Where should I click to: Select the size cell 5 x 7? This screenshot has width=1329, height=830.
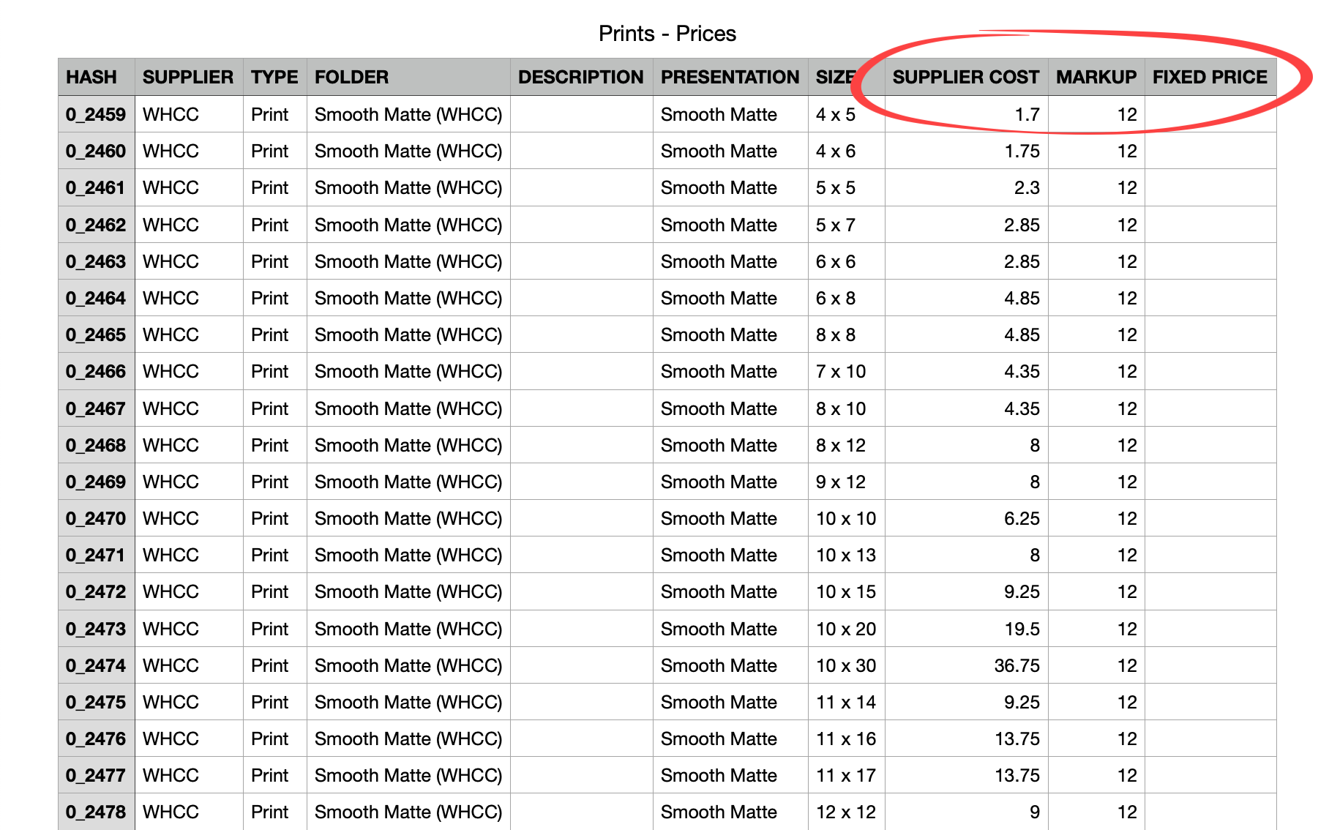point(845,225)
